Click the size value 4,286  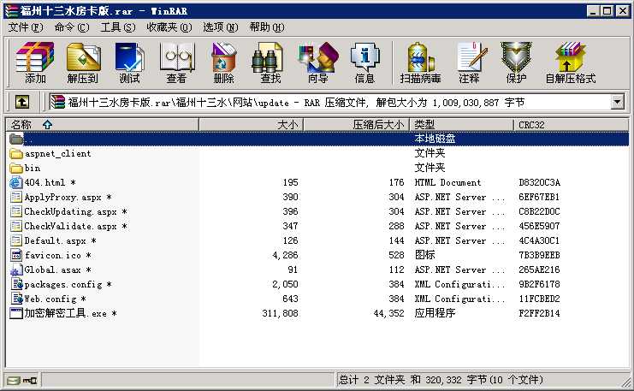pyautogui.click(x=285, y=256)
